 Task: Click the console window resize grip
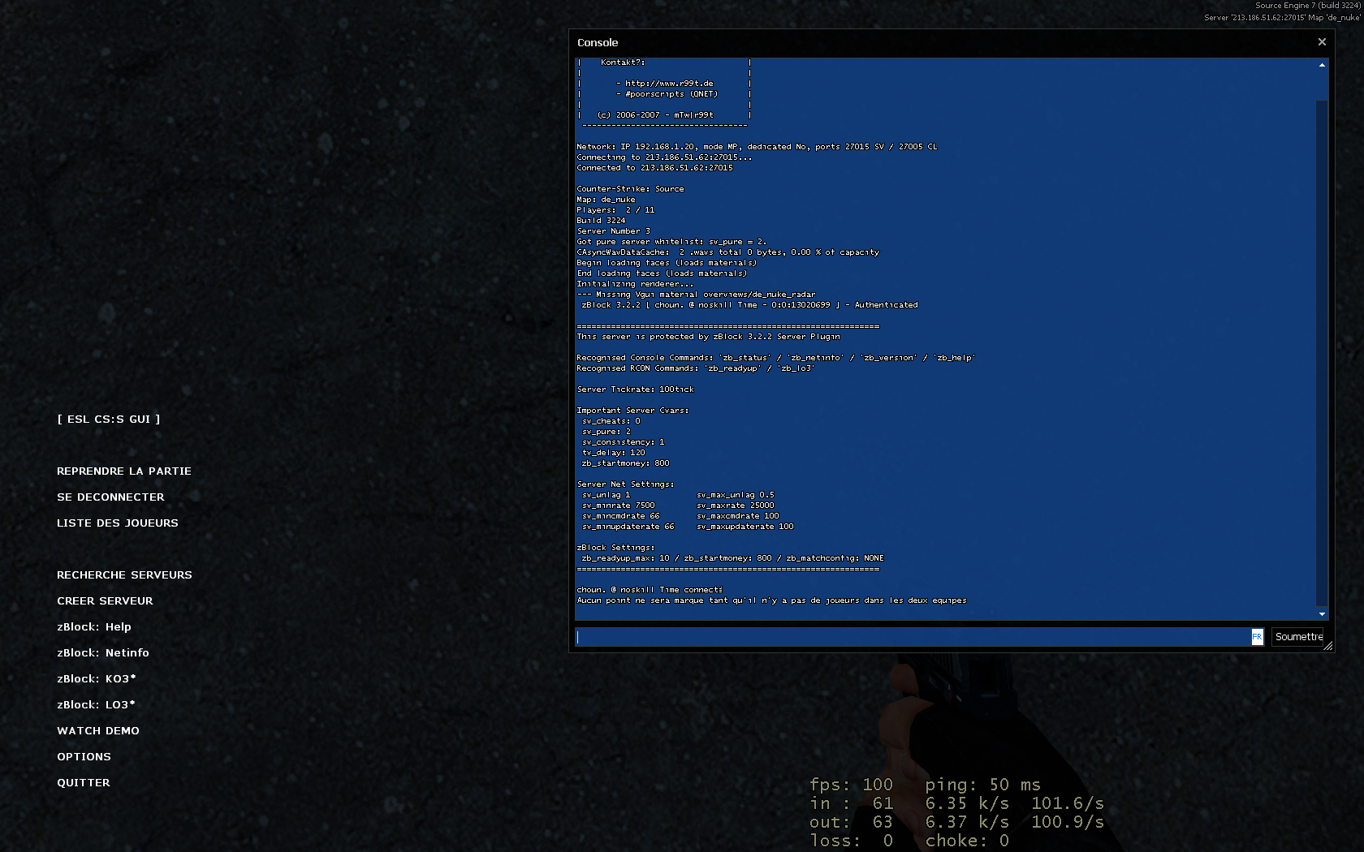click(1328, 646)
